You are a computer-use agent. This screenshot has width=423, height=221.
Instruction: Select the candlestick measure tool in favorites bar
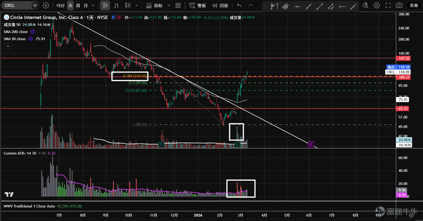(x=286, y=6)
